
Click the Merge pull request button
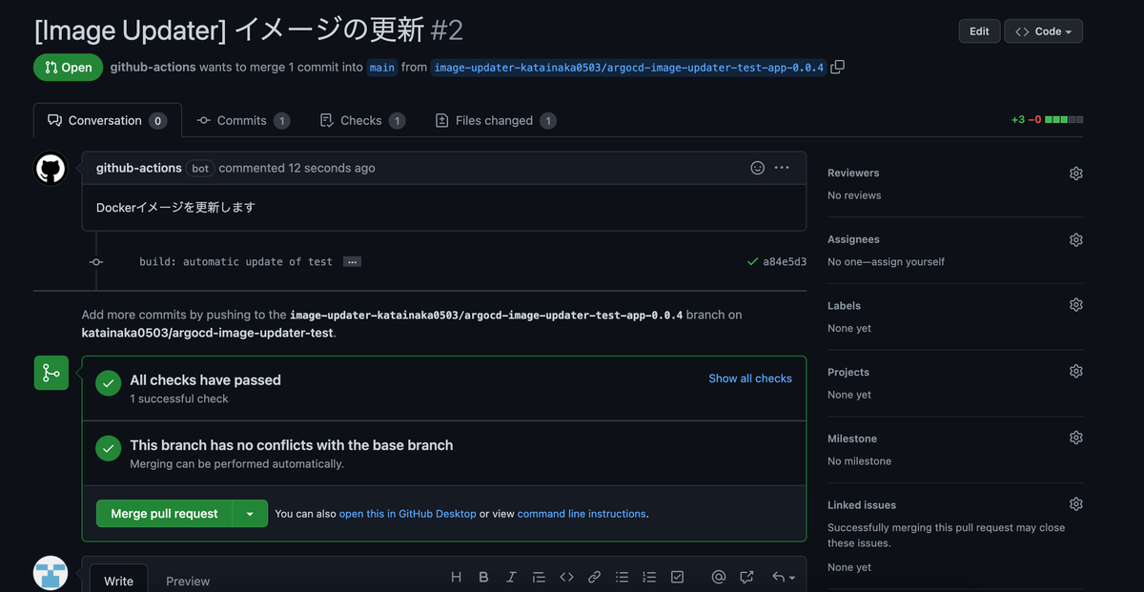pos(164,514)
